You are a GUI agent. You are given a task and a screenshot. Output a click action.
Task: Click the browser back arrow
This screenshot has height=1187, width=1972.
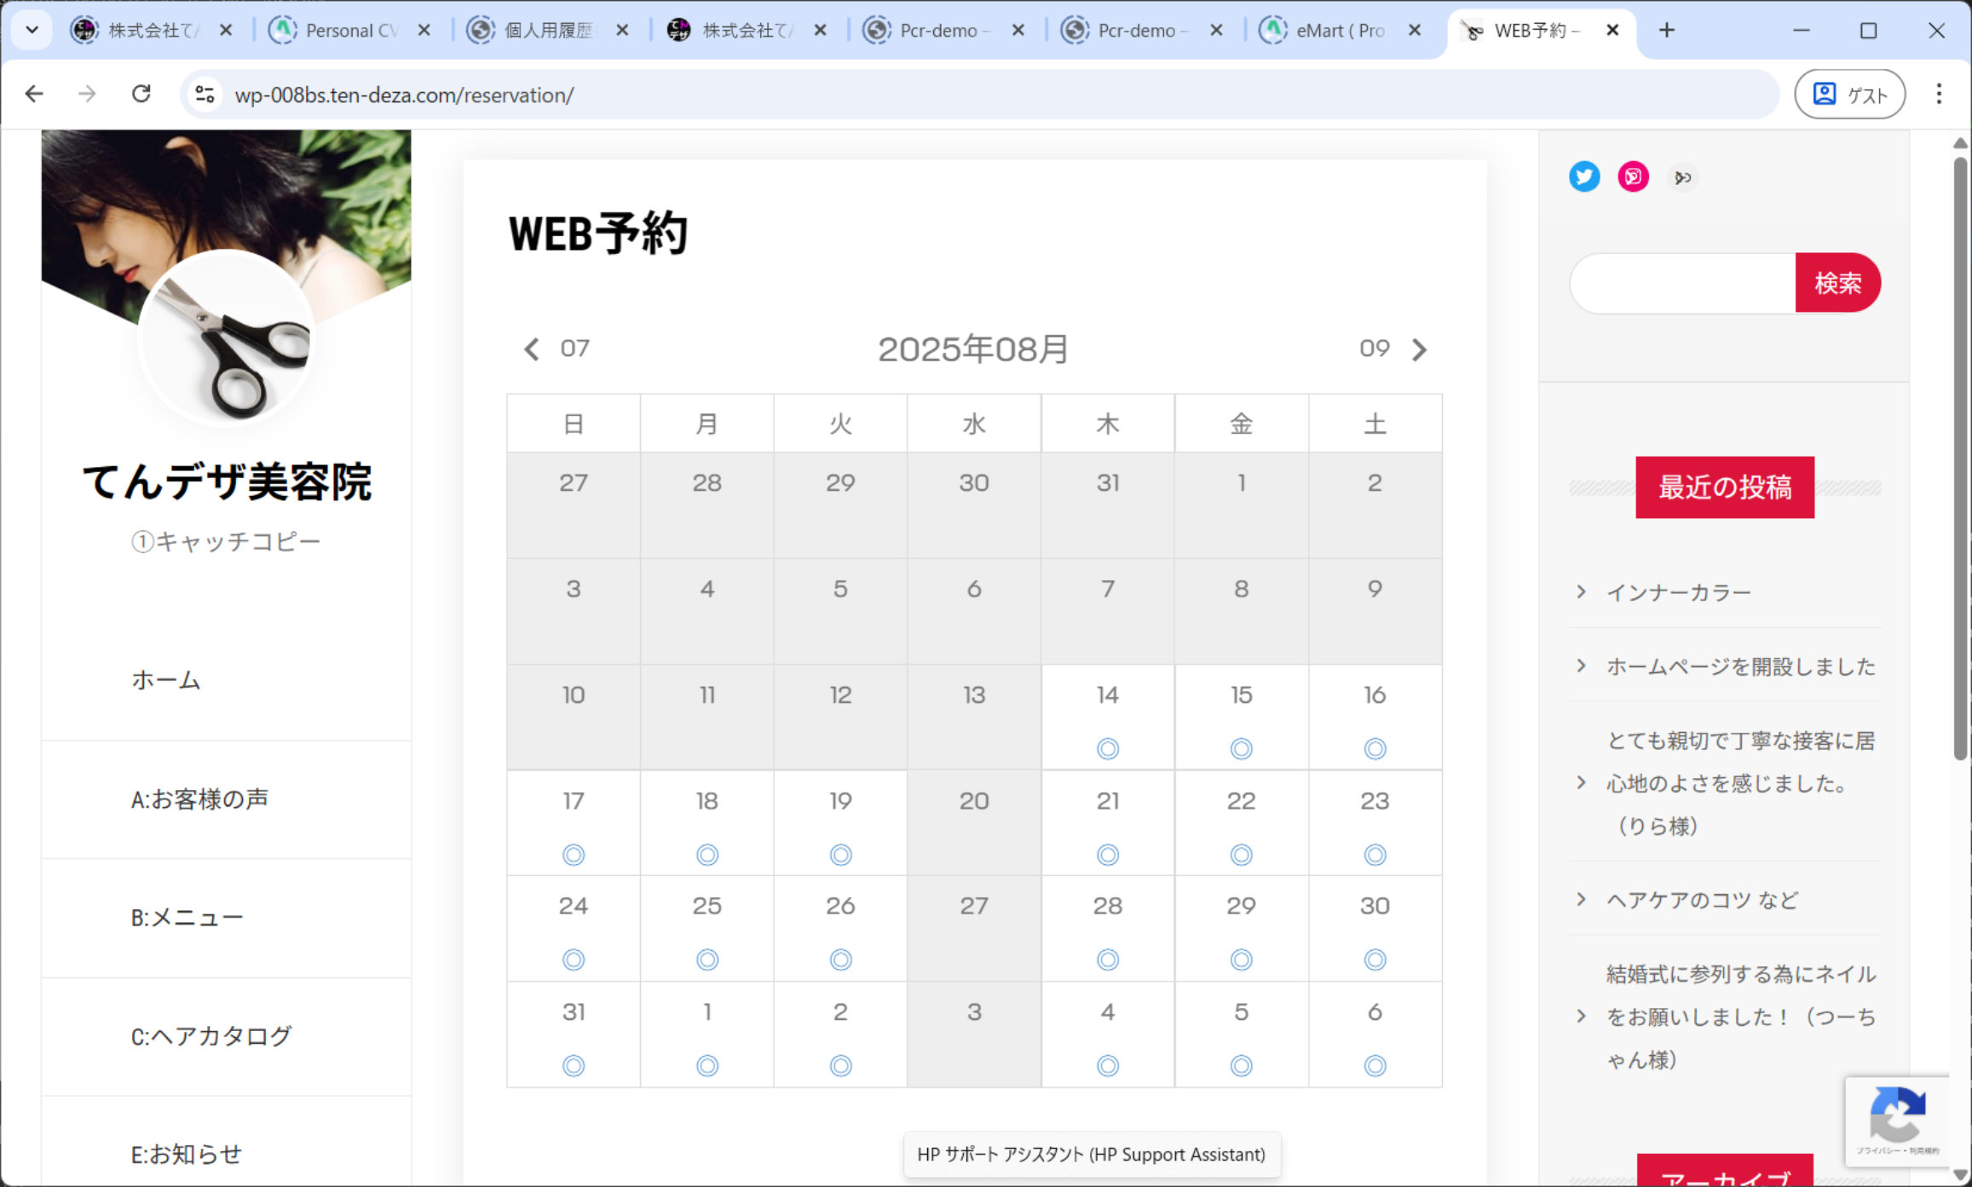point(34,94)
